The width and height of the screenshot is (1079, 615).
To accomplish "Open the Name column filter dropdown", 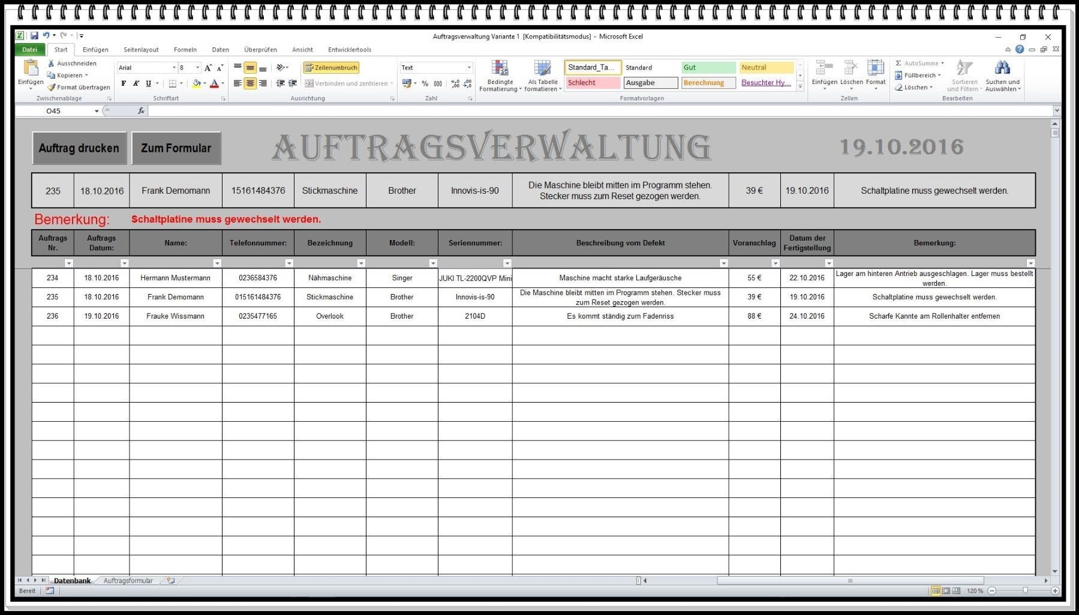I will coord(217,263).
